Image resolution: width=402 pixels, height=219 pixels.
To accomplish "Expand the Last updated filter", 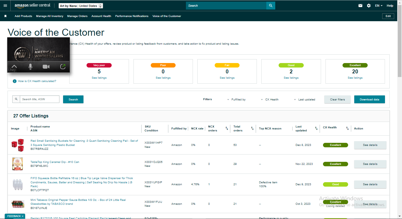I will coord(305,100).
